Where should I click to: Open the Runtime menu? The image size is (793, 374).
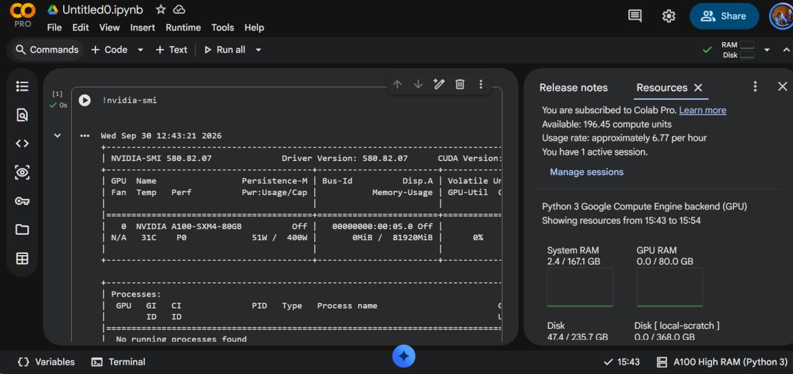click(x=183, y=27)
